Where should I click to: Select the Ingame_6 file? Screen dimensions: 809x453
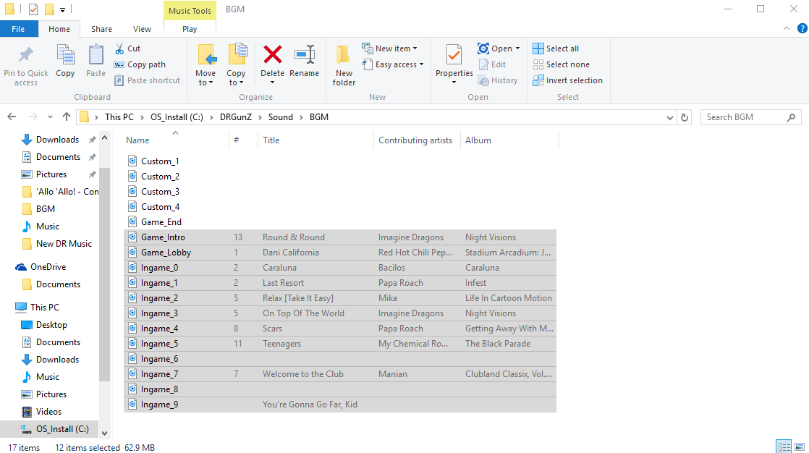pyautogui.click(x=159, y=359)
